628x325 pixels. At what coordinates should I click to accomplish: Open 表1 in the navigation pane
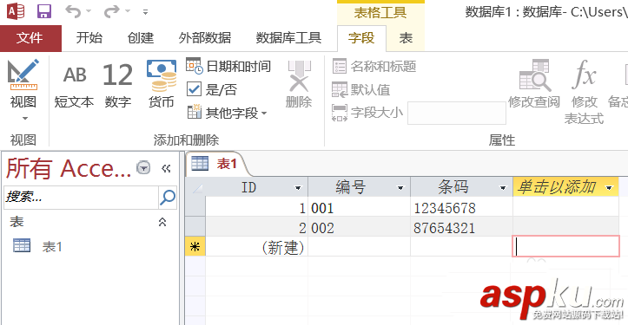coord(37,246)
